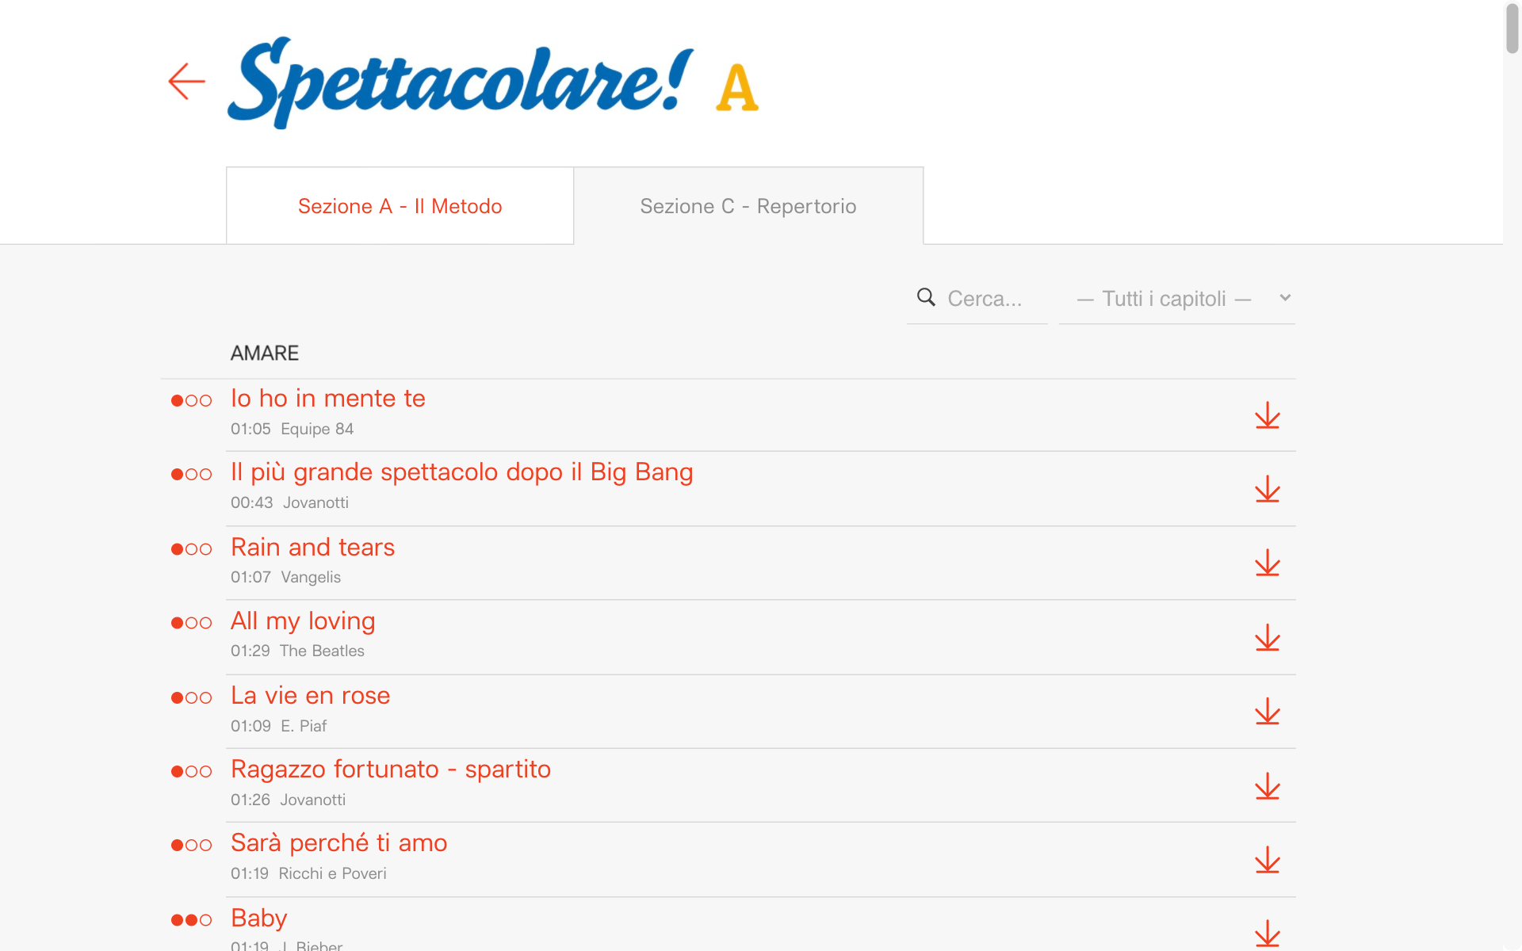Download Il più grande spettacolo dopo il Big Bang
This screenshot has width=1522, height=951.
click(x=1268, y=489)
